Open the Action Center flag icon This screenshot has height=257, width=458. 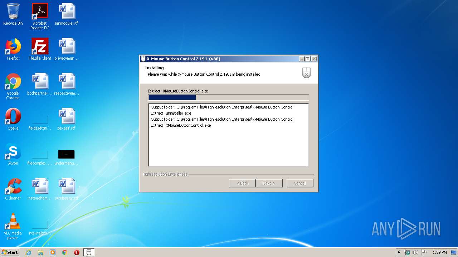click(x=424, y=252)
